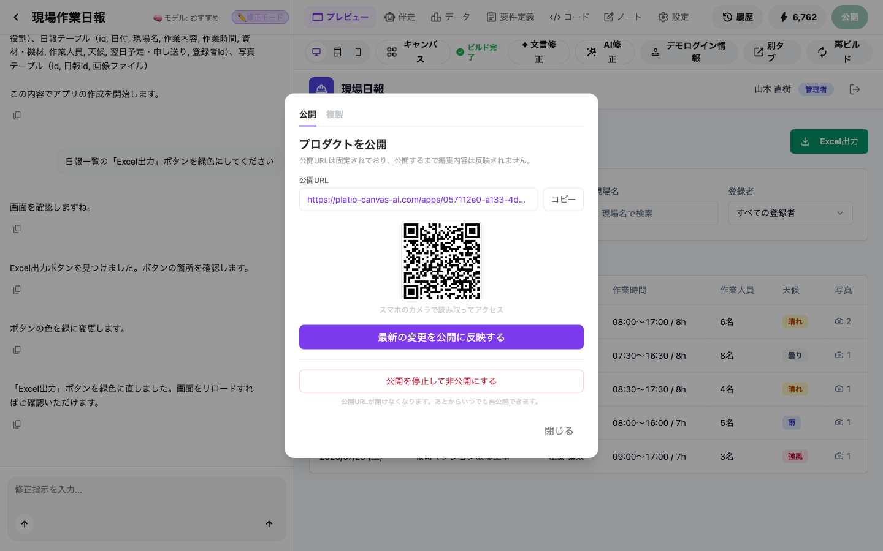Select the プレビュー tab

[340, 17]
